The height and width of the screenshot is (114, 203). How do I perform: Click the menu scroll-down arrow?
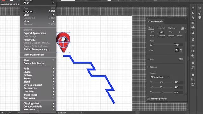tap(38, 111)
